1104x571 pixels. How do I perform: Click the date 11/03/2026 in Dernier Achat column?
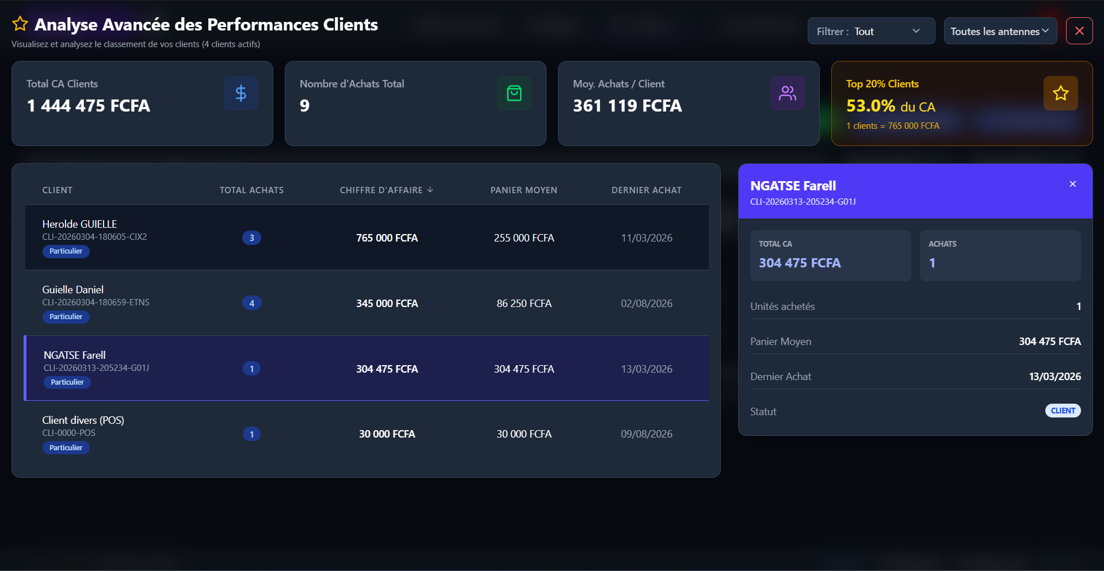tap(647, 238)
